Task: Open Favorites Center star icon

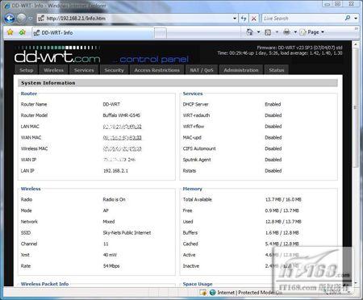Action: tap(10, 32)
